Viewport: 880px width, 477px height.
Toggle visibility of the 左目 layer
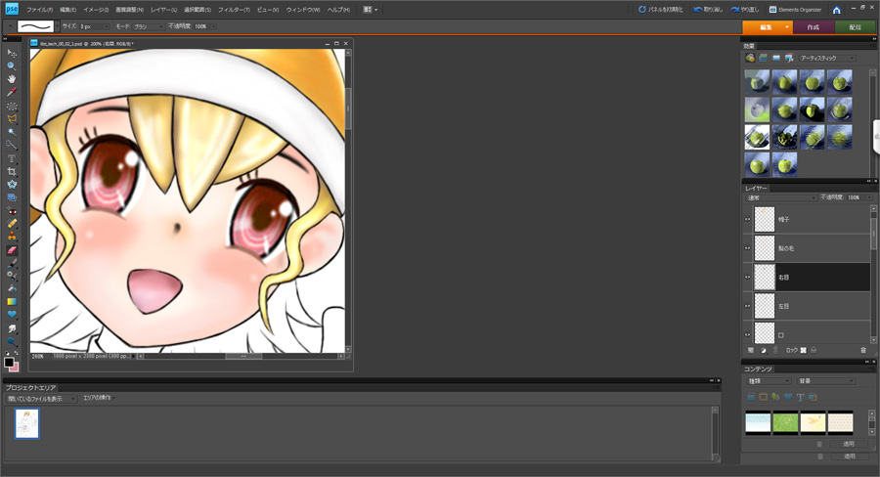click(x=748, y=306)
